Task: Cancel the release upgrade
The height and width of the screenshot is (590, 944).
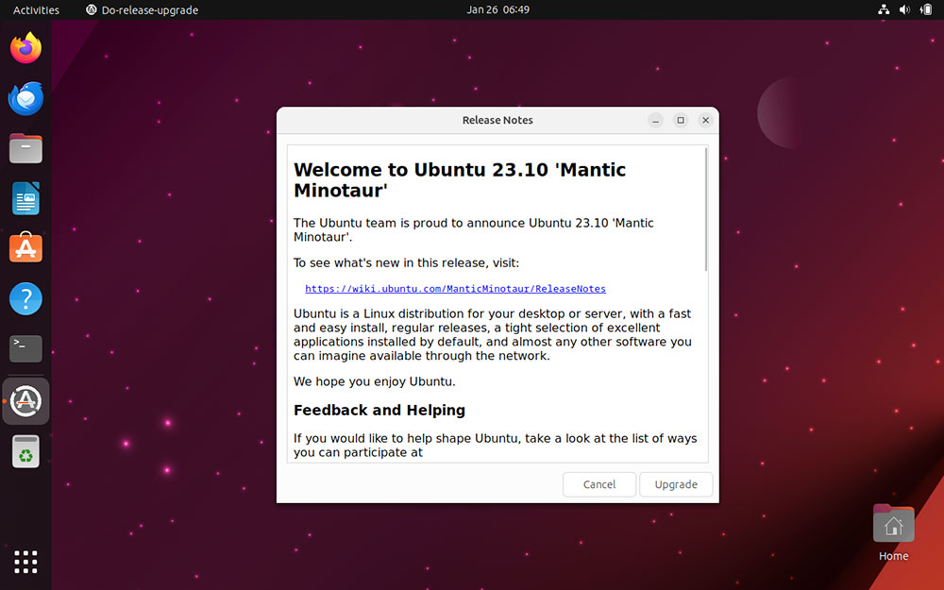Action: (598, 483)
